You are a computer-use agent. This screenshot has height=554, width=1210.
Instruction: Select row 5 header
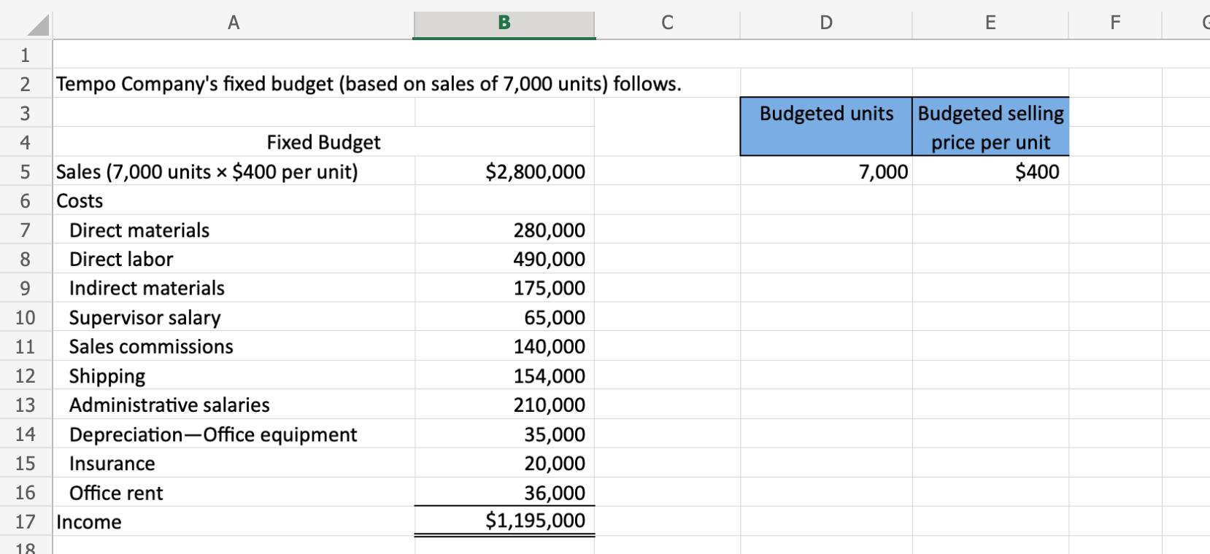point(26,171)
